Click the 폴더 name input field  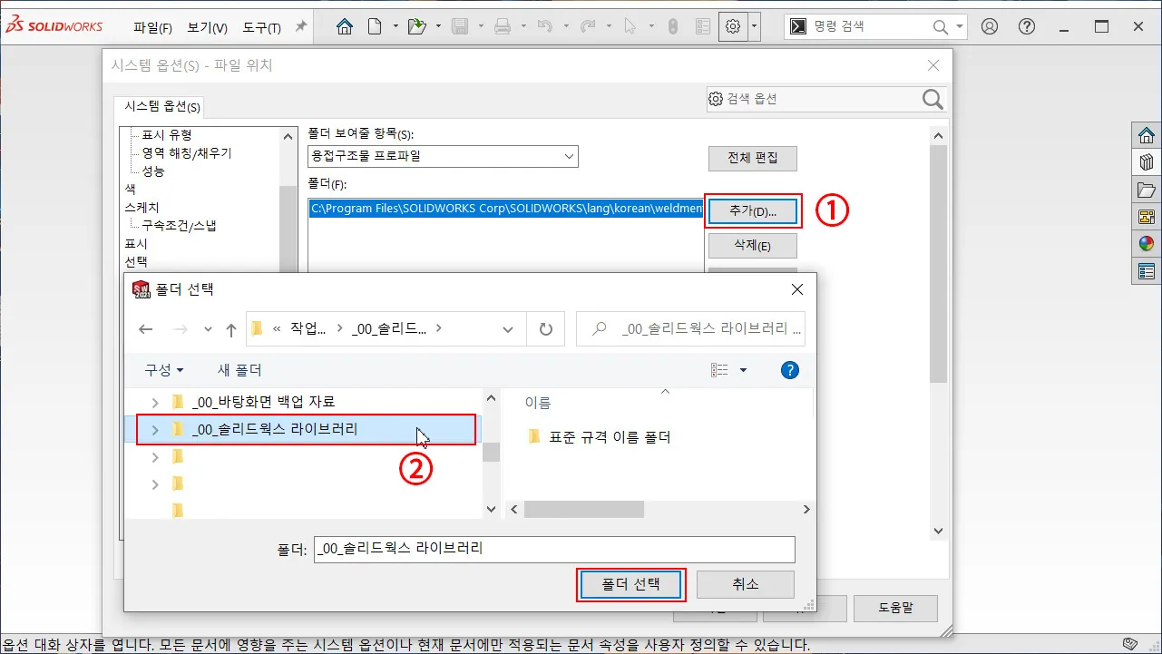pyautogui.click(x=554, y=549)
